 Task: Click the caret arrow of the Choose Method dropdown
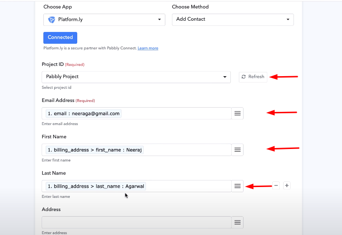[x=288, y=20]
